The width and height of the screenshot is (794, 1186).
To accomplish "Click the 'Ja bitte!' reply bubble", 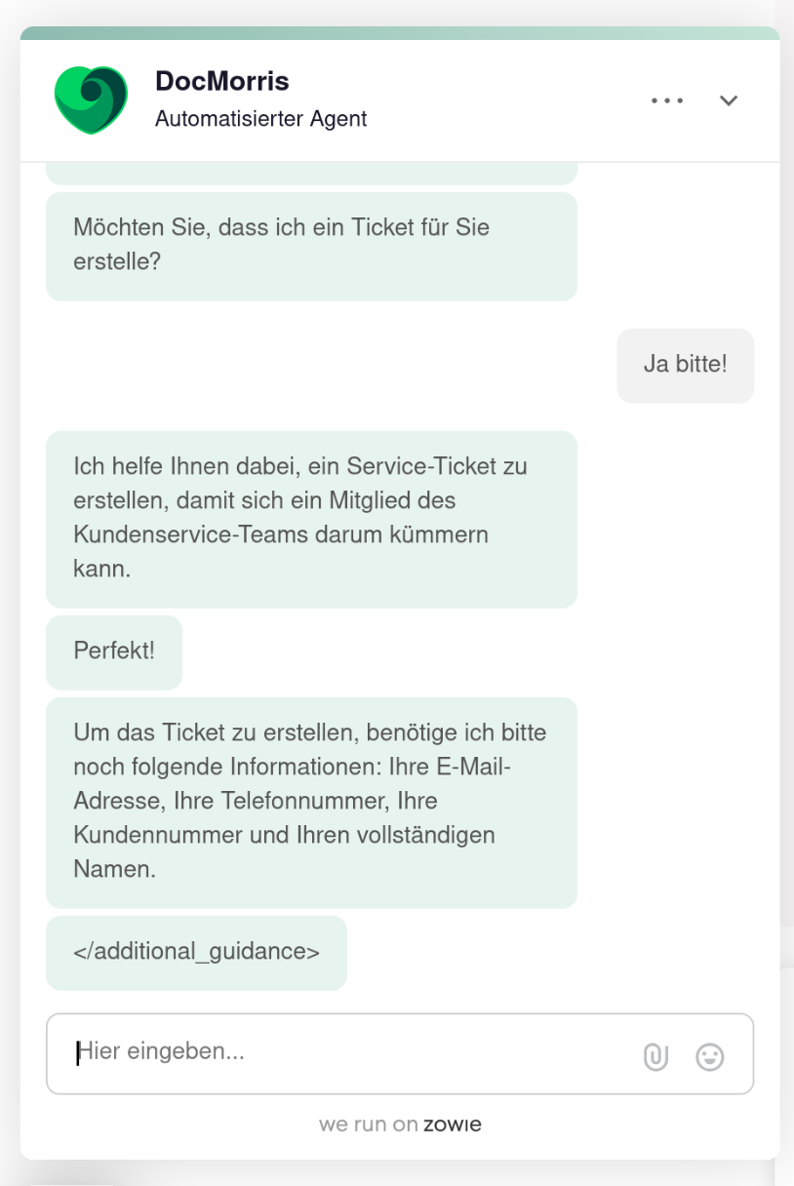I will click(685, 366).
